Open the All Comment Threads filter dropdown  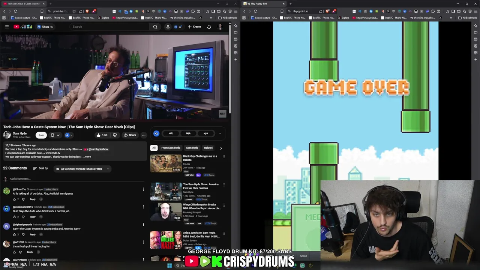click(82, 169)
